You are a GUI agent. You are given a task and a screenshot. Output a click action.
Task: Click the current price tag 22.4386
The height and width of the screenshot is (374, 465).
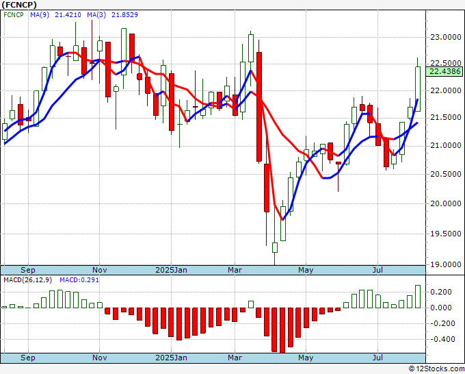(x=444, y=71)
